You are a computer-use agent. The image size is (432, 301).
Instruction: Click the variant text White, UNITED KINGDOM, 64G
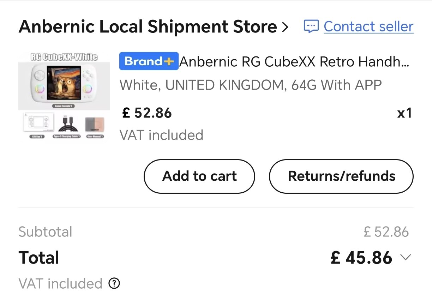coord(251,85)
